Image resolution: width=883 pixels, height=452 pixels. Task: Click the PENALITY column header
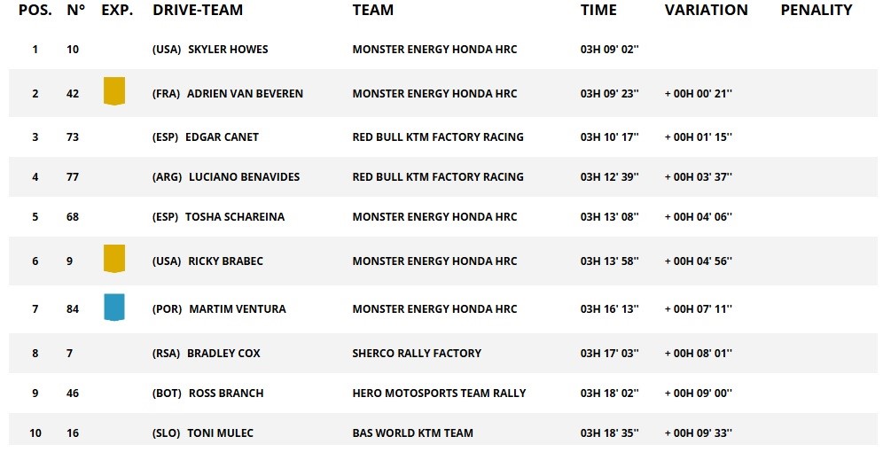(x=816, y=11)
